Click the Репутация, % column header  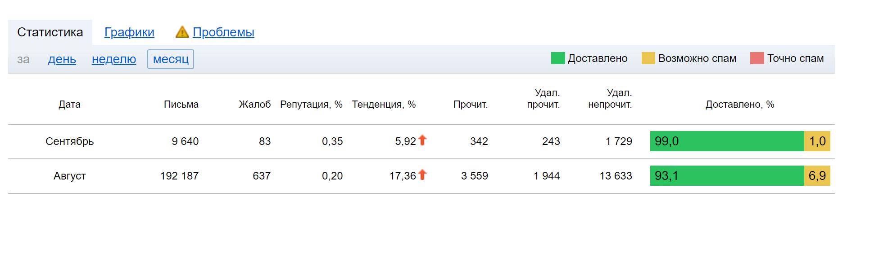pyautogui.click(x=311, y=105)
